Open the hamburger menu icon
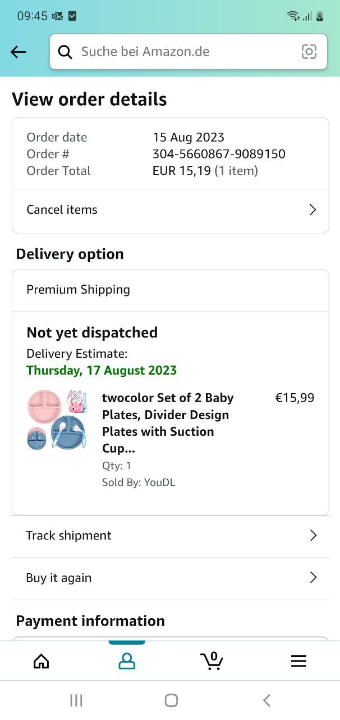Screen dimensions: 340x720 tap(298, 661)
